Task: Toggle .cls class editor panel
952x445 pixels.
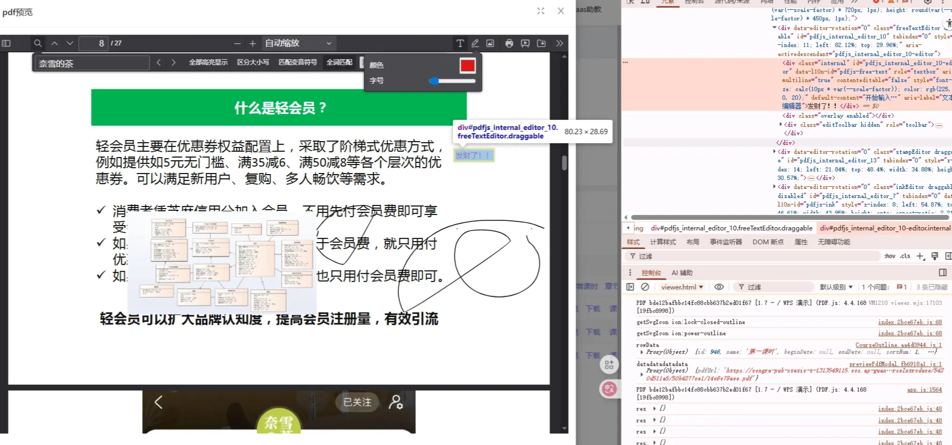Action: pos(905,256)
